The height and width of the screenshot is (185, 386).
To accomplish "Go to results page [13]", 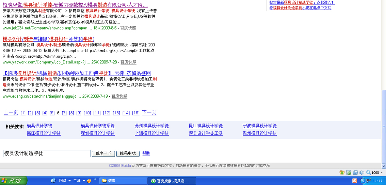I will click(x=116, y=113).
